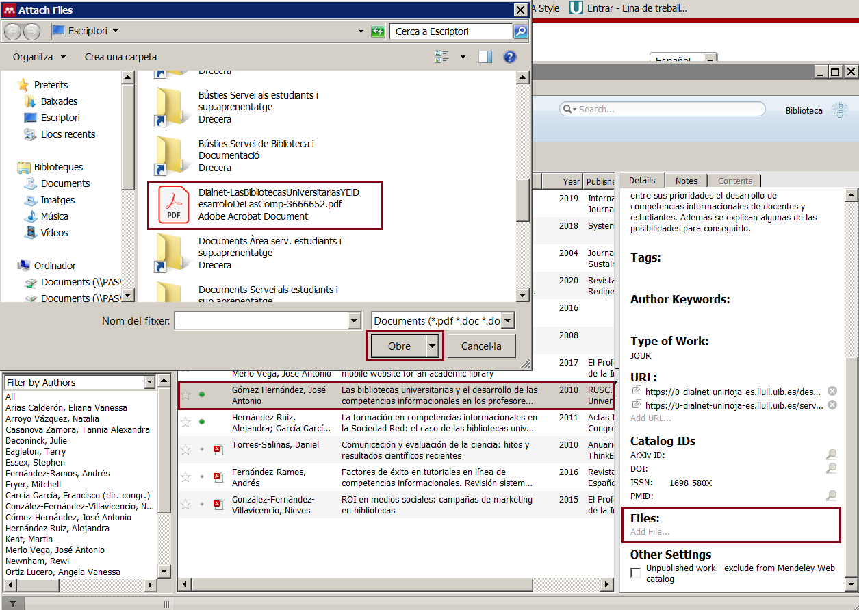Look up details by DOI
The height and width of the screenshot is (610, 859).
coord(831,468)
